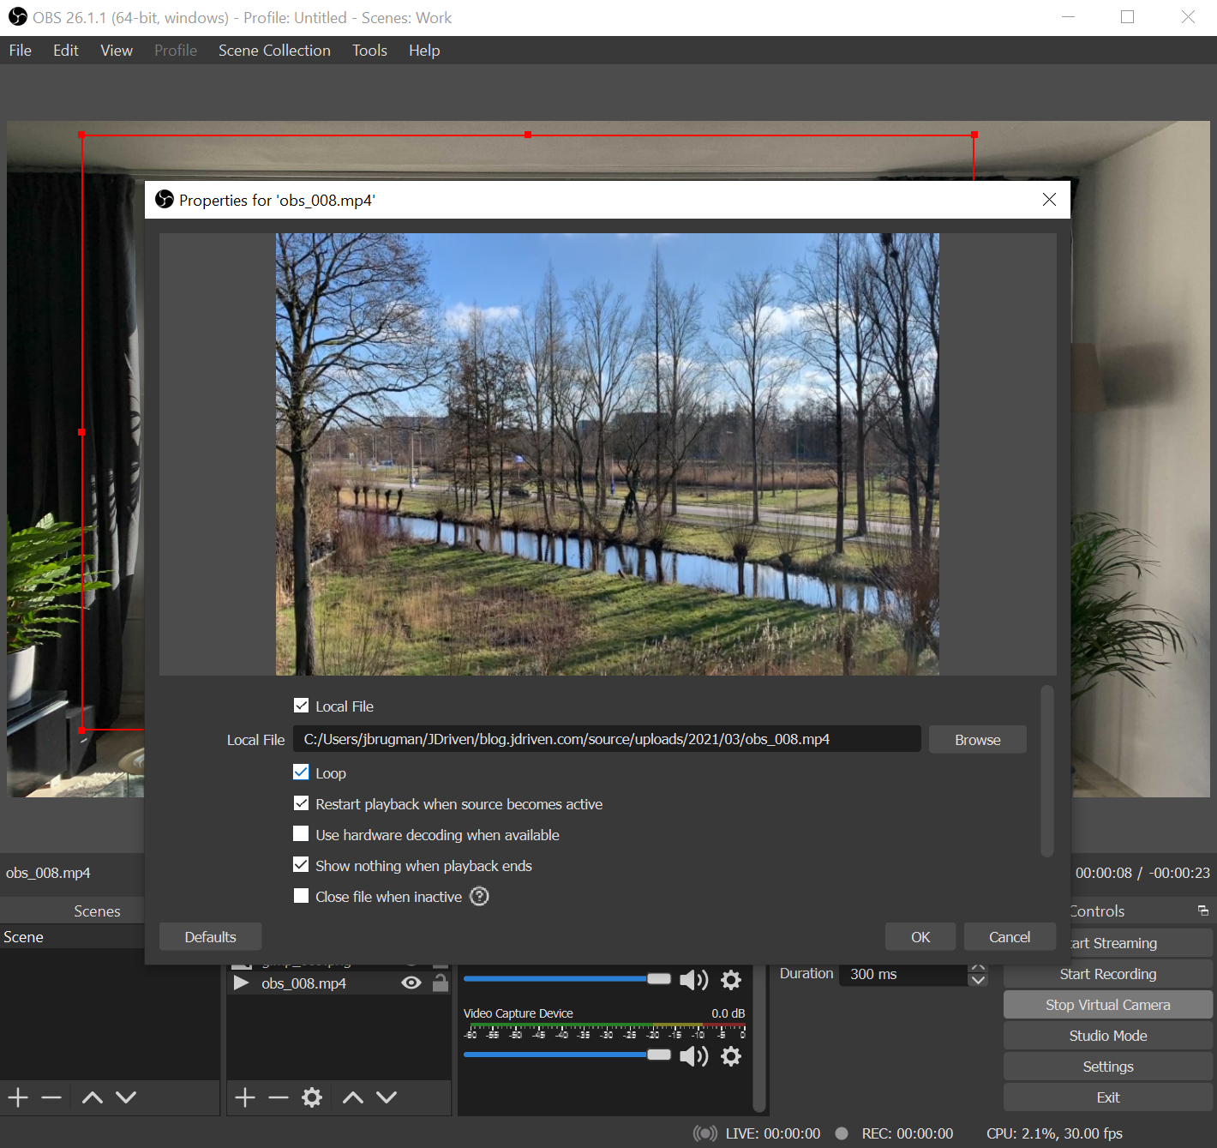Image resolution: width=1217 pixels, height=1148 pixels.
Task: Toggle Show nothing when playback ends
Action: coord(301,865)
